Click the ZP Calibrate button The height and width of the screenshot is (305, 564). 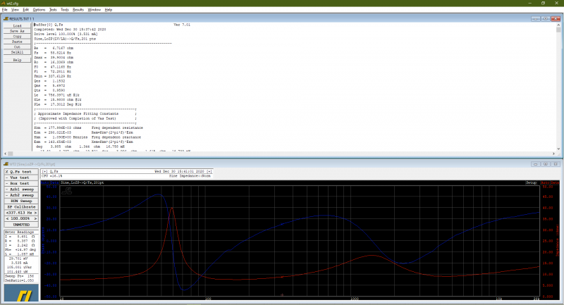tap(21, 207)
